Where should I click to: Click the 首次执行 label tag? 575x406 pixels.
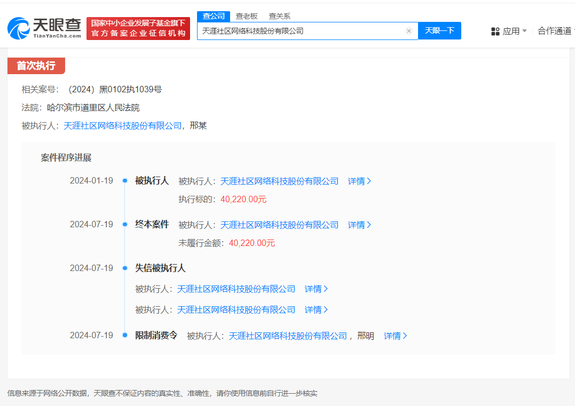pos(36,66)
